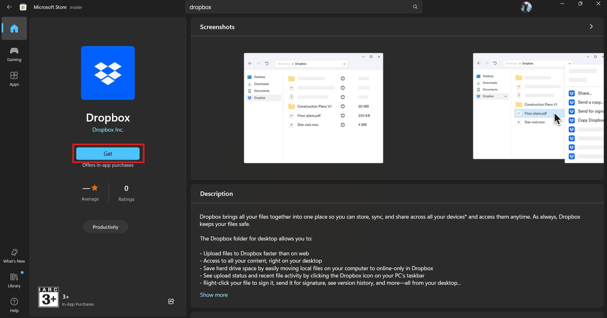Click the Get button to install Dropbox
Screen dimensions: 607x318
[x=108, y=153]
